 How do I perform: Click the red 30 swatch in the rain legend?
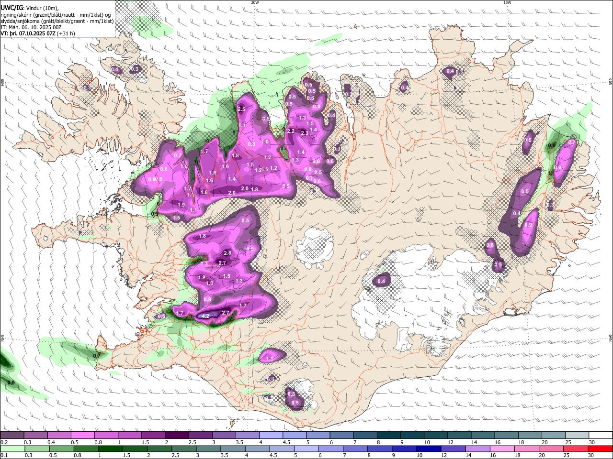(x=600, y=448)
